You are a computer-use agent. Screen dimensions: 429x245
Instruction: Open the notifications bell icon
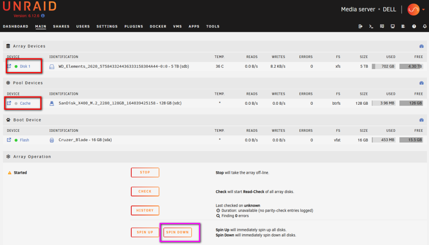click(425, 26)
